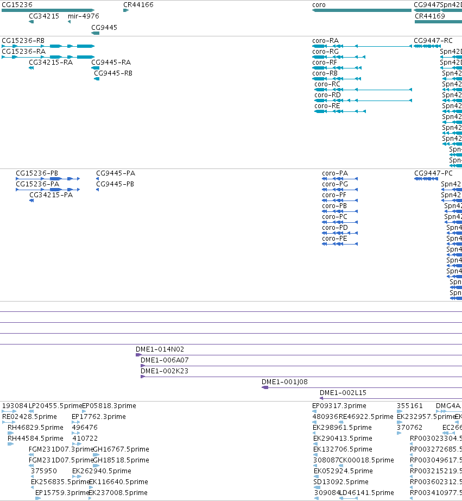Select the CG15236-RB transcript glyph

click(x=48, y=46)
